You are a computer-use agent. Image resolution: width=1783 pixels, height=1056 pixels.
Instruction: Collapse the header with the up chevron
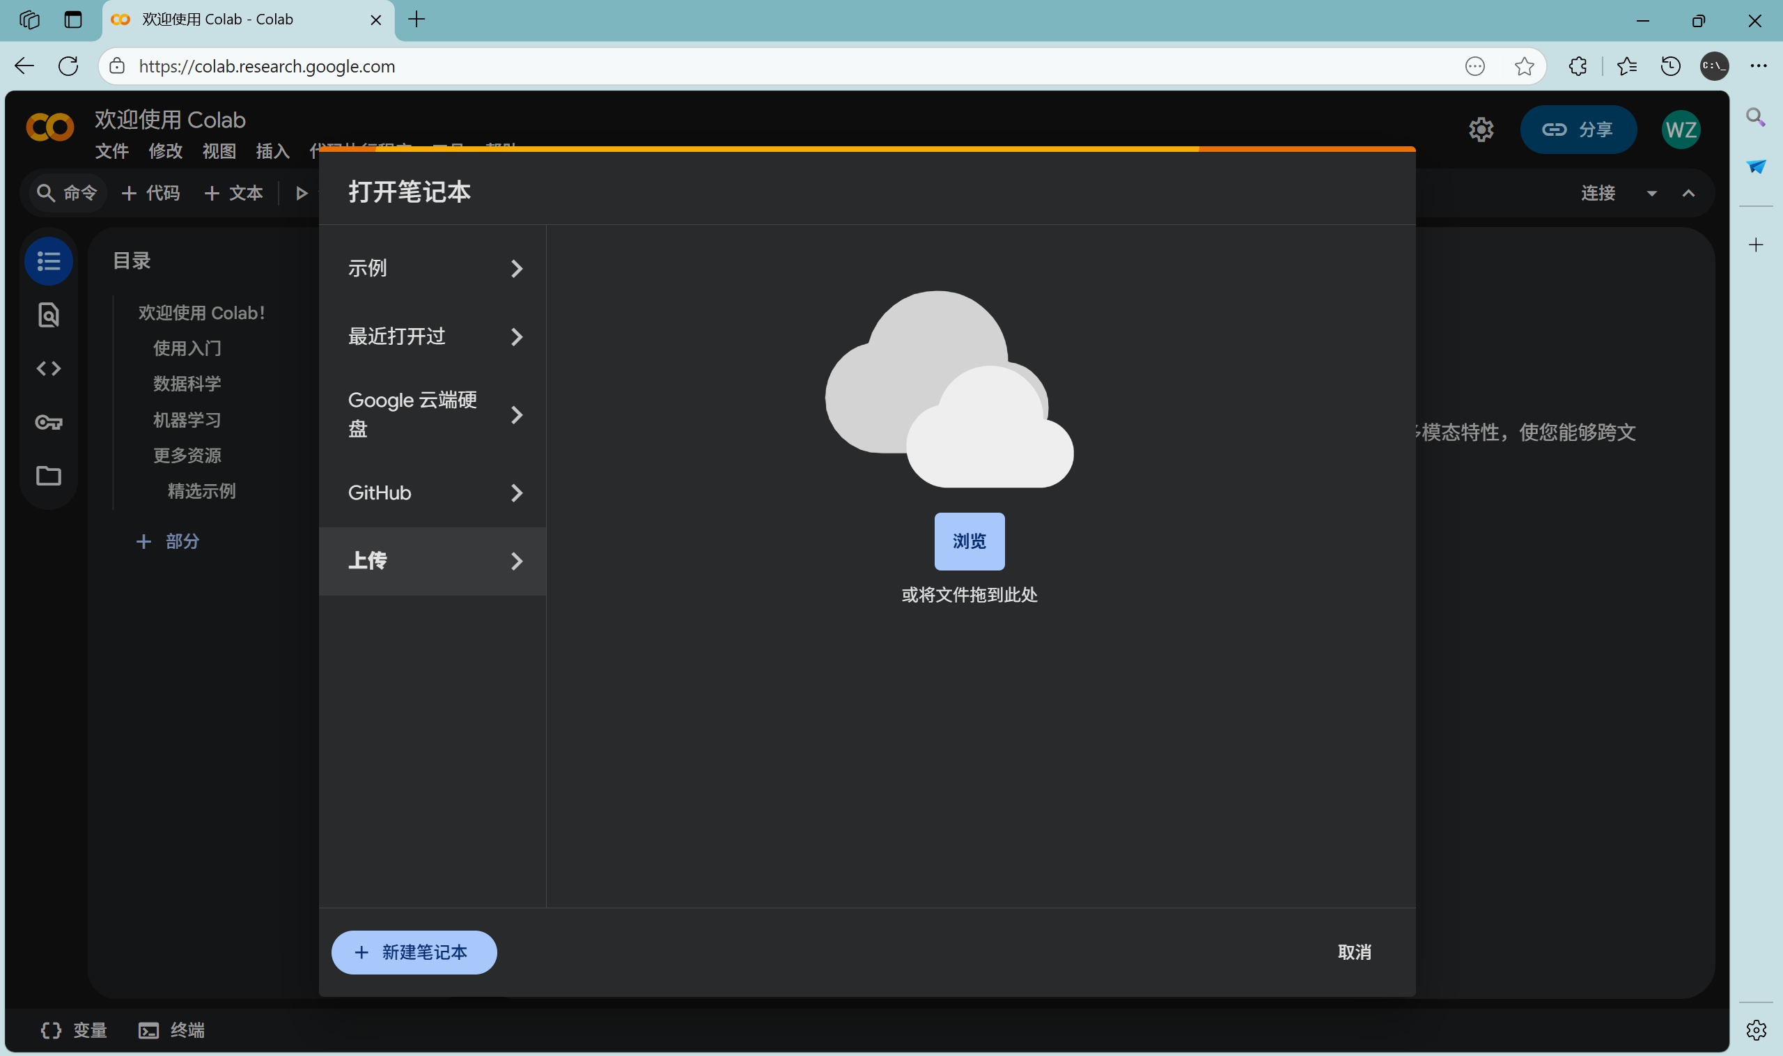(1688, 193)
